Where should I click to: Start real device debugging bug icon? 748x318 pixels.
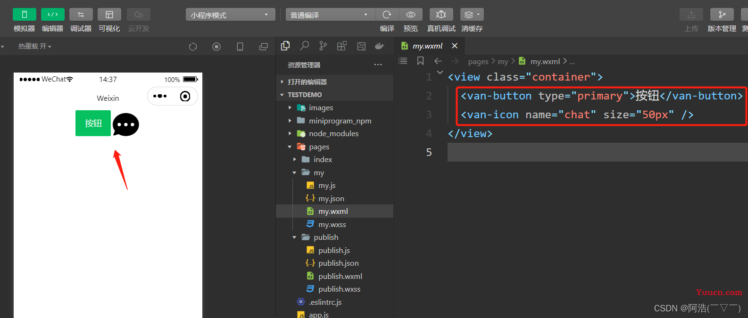coord(441,15)
